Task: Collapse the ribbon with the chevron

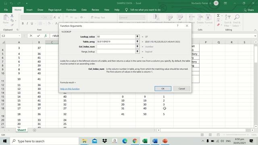Action: point(255,30)
